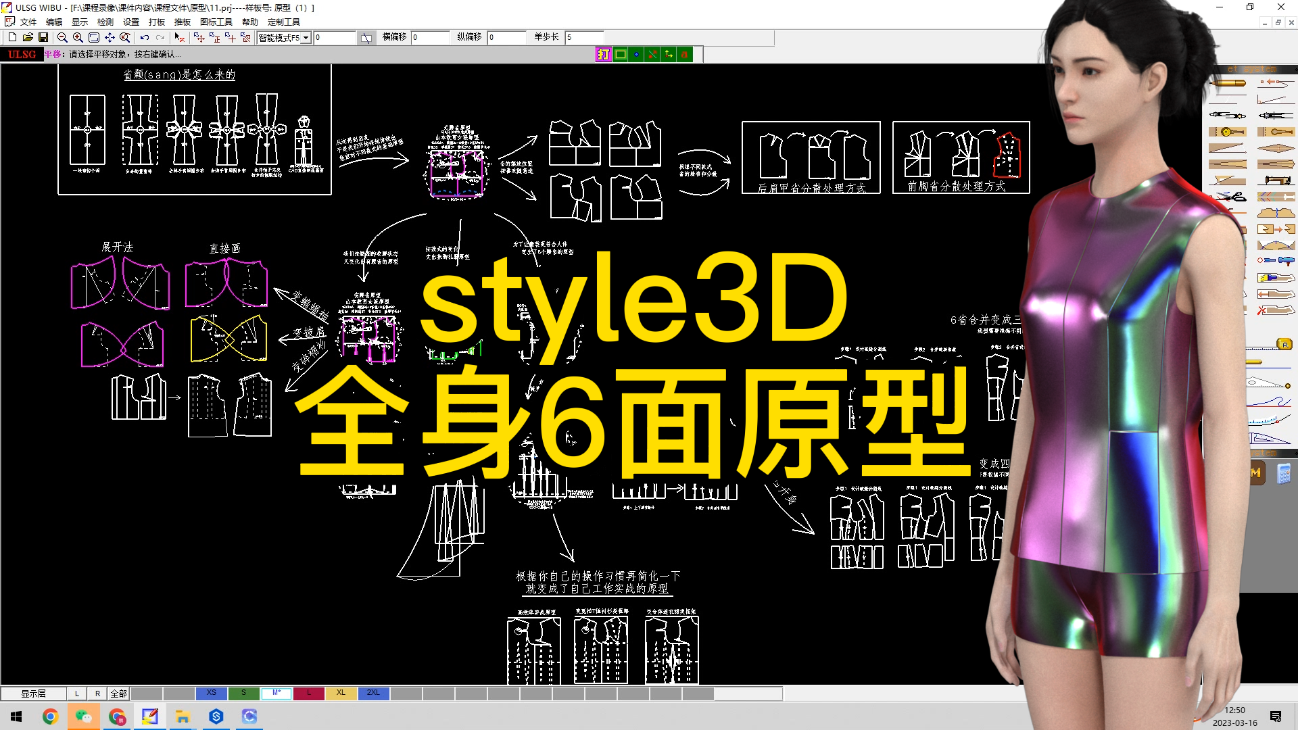
Task: Click the input field next to 智能模式 dropdown
Action: click(335, 38)
